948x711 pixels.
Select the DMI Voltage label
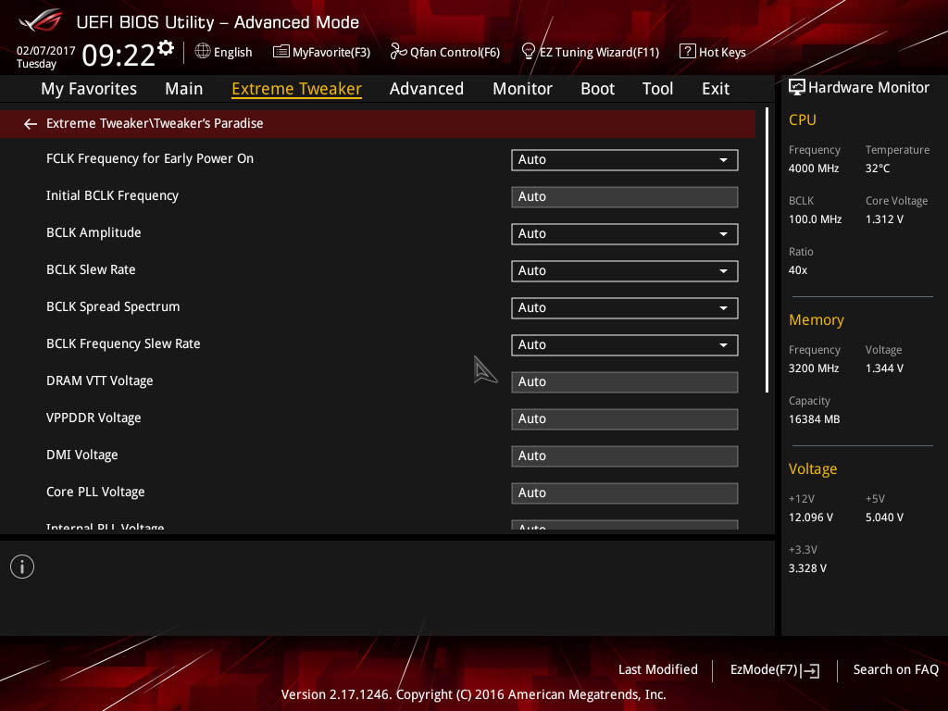click(82, 455)
